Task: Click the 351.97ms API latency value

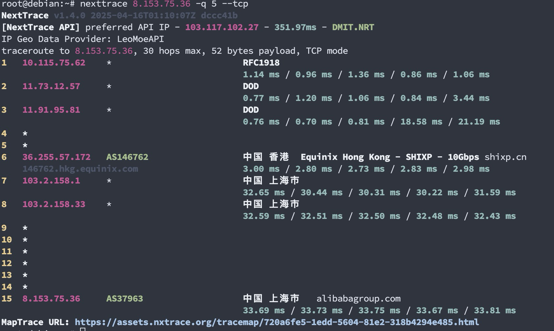Action: point(295,27)
